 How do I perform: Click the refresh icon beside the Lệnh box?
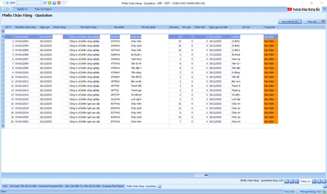45,3
